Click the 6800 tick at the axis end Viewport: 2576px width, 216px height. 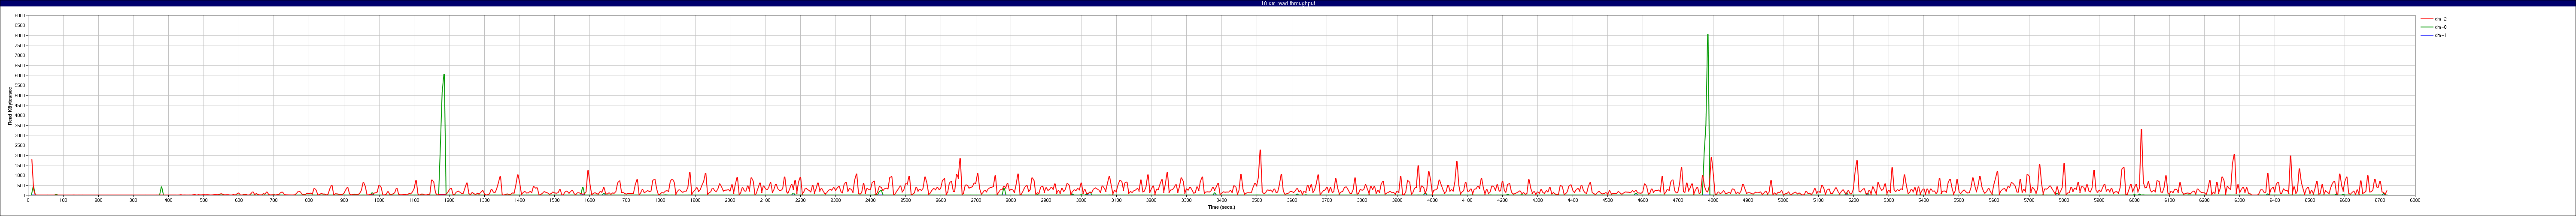(x=2415, y=201)
